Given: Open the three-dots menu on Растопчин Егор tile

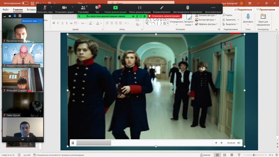Looking at the screenshot, I should 41,21.
